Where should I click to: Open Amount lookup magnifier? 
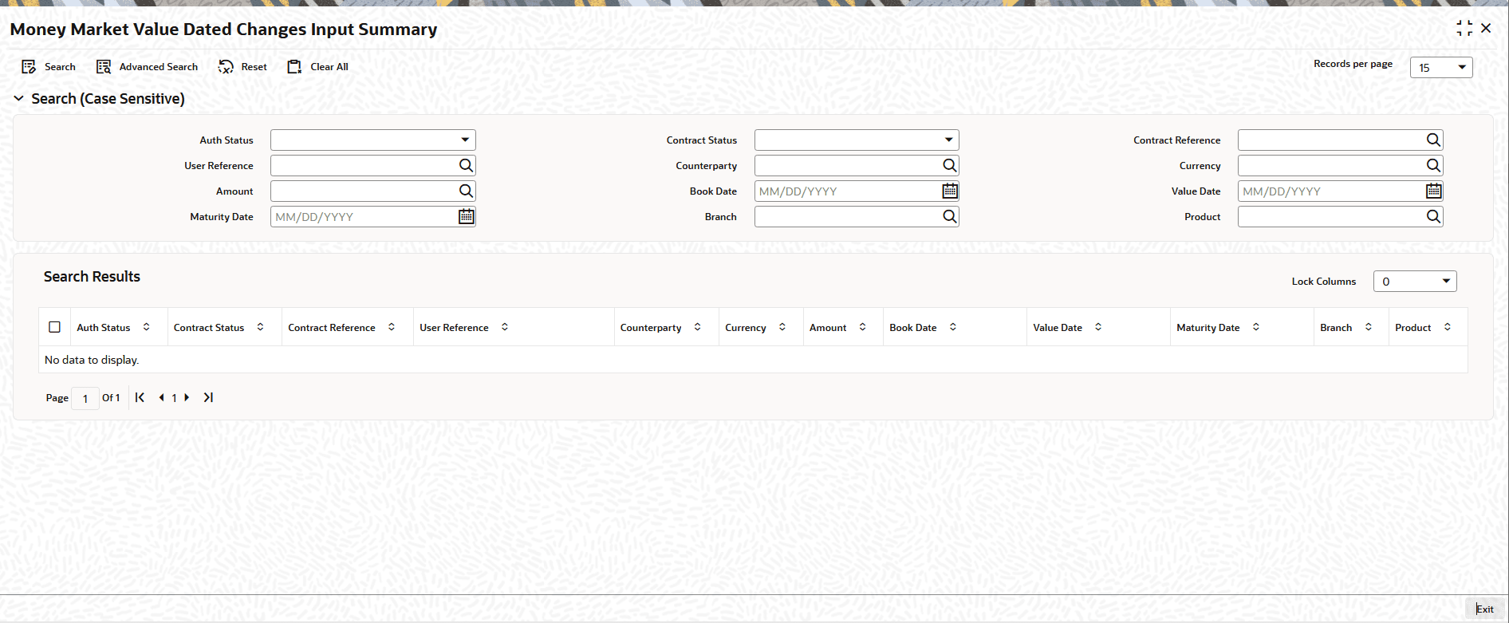coord(466,191)
